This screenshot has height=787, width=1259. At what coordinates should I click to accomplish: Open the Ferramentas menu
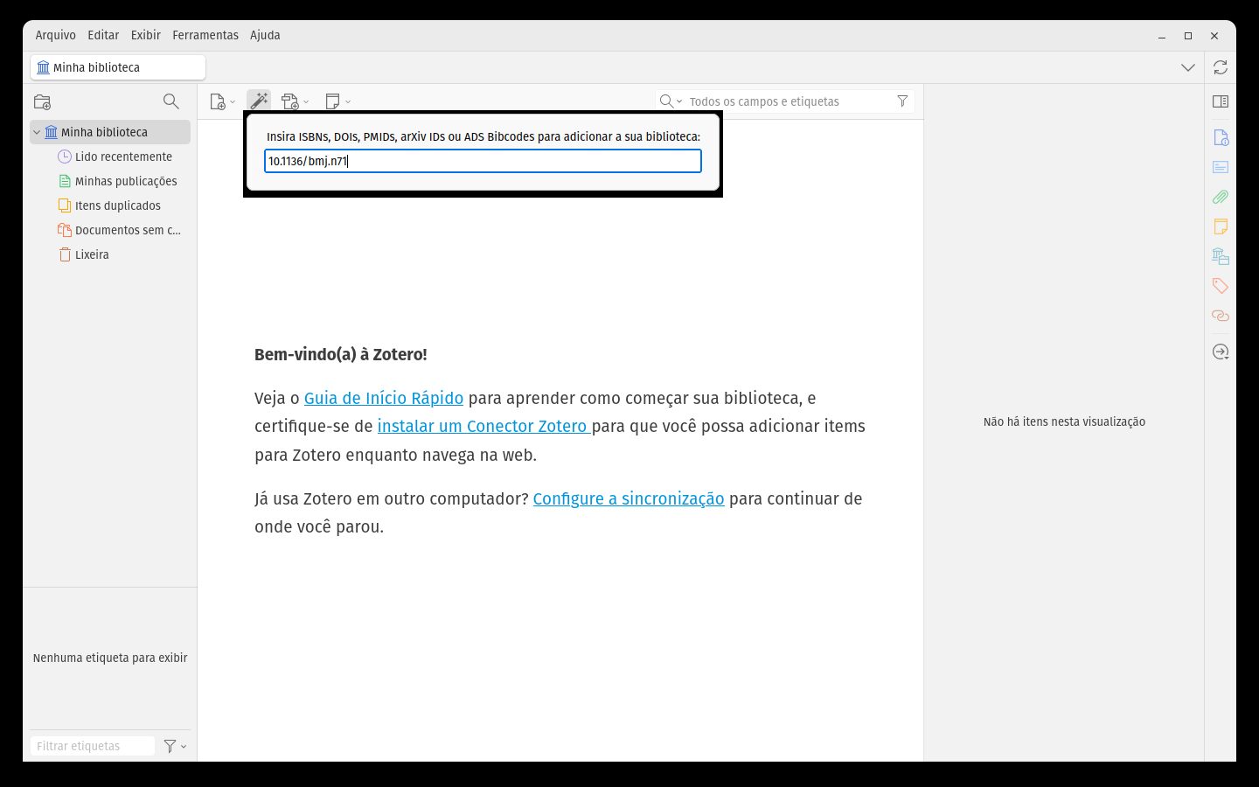point(205,35)
